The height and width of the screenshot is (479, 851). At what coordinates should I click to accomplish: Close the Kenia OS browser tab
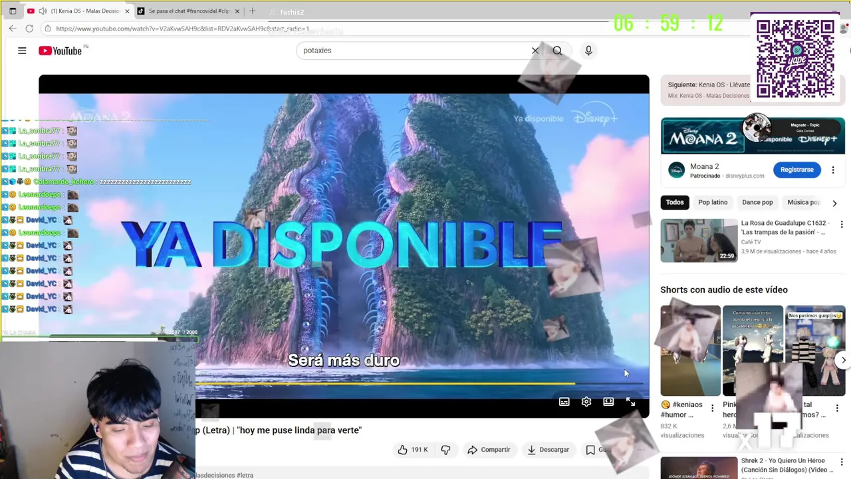tap(127, 11)
